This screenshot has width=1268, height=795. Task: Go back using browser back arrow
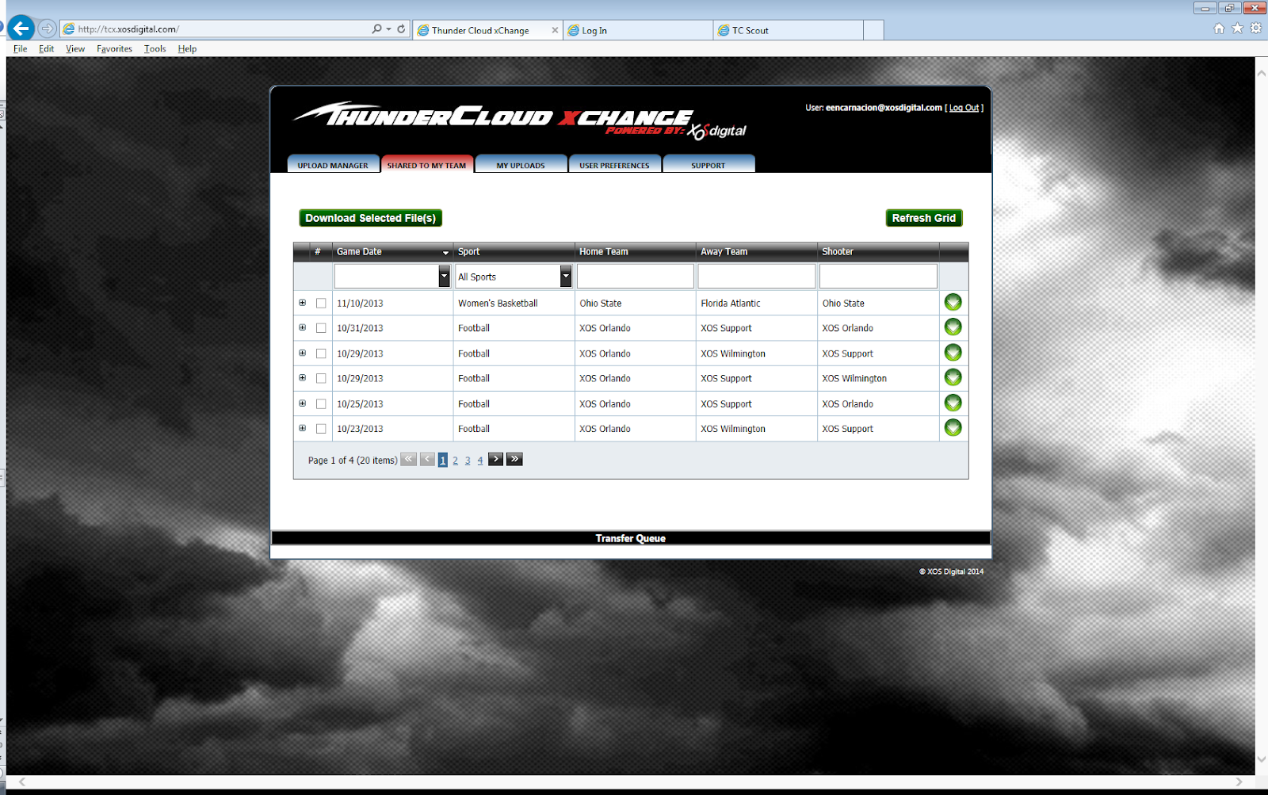tap(21, 29)
